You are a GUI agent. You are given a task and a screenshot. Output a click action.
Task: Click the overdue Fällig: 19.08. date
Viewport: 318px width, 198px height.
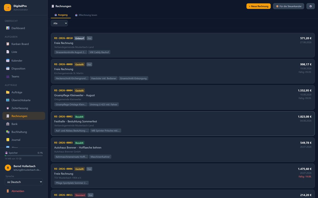point(305,177)
